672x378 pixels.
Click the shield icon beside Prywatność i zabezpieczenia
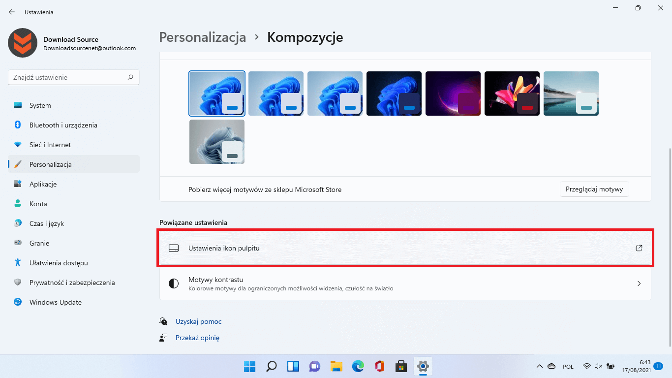(18, 283)
